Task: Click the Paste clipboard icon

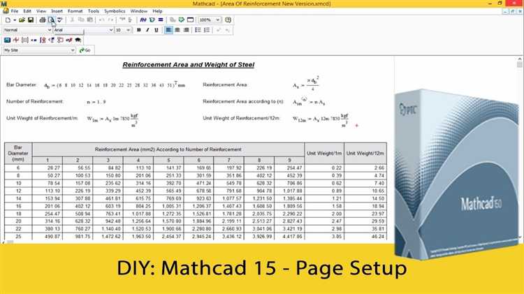Action: click(x=89, y=20)
